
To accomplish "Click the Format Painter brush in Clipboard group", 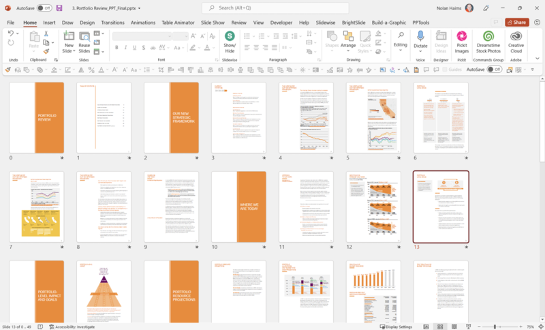I will [46, 51].
